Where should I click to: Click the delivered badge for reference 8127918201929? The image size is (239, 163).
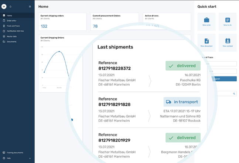tap(183, 138)
